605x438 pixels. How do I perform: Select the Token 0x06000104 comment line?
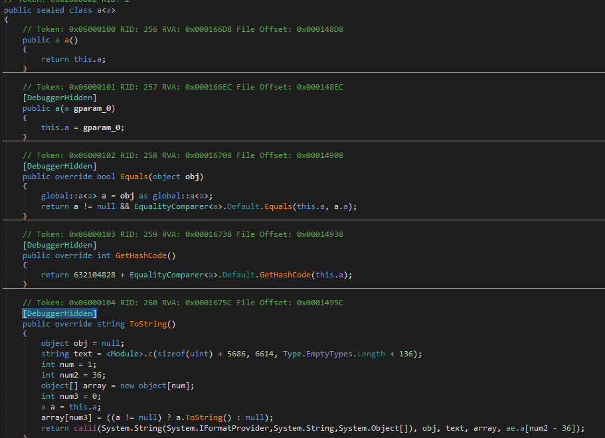(x=183, y=303)
